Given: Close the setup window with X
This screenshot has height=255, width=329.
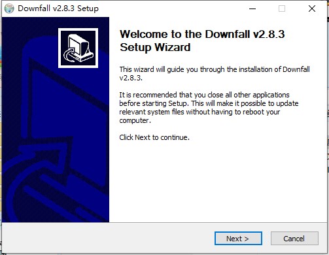Looking at the screenshot, I should point(312,8).
